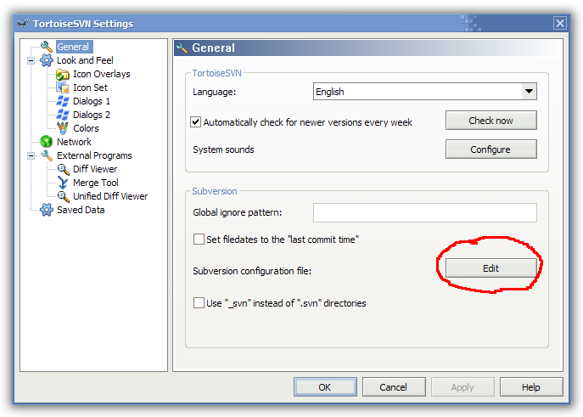
Task: Click the Icon Overlays folder icon
Action: [x=63, y=74]
